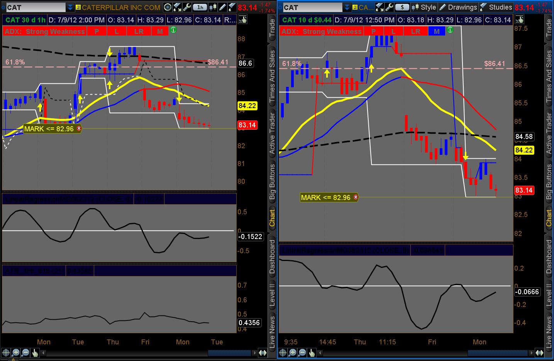Select the Chart tab on right panel

(x=549, y=218)
